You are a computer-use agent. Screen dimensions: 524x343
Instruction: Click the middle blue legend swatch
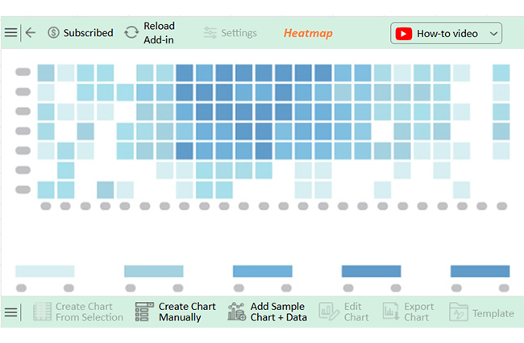click(x=262, y=271)
